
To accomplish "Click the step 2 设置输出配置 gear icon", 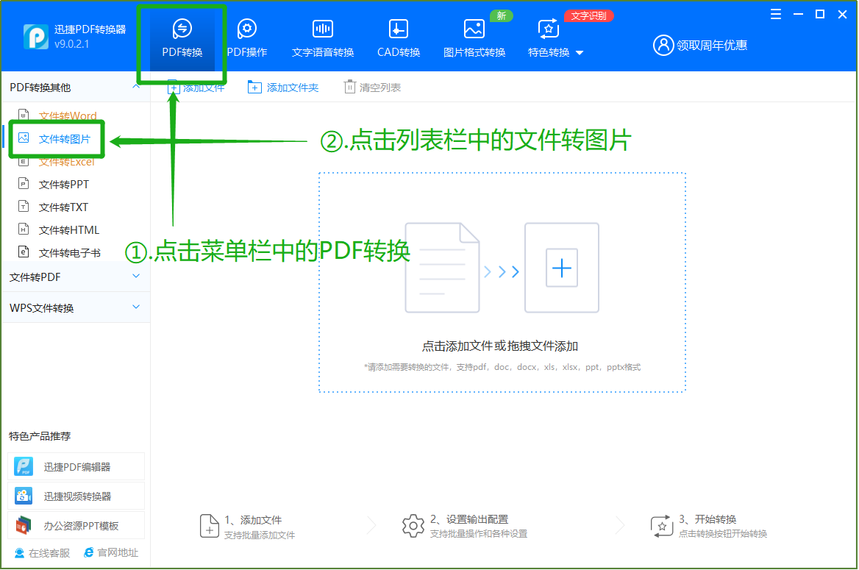I will [x=413, y=526].
